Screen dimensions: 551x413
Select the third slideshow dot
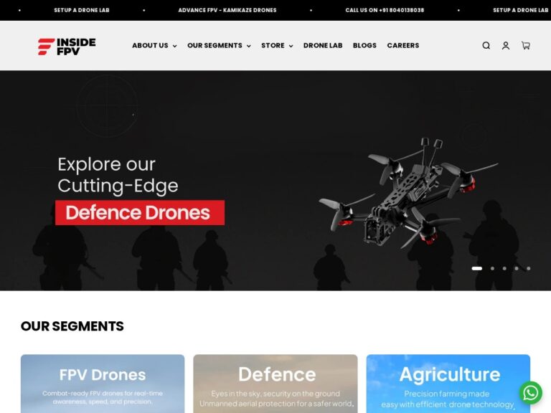[x=504, y=268]
